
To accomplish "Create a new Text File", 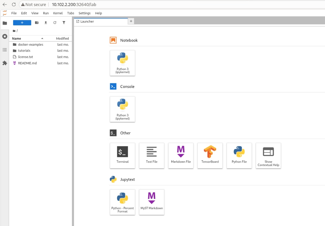I will point(152,156).
